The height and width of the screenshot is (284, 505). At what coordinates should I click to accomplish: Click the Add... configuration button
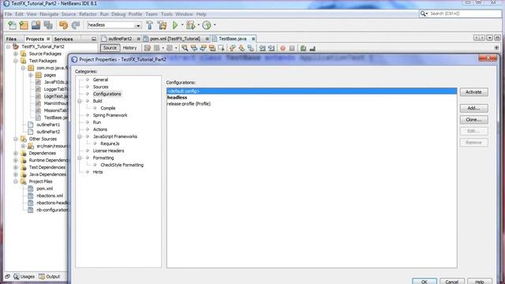point(473,108)
